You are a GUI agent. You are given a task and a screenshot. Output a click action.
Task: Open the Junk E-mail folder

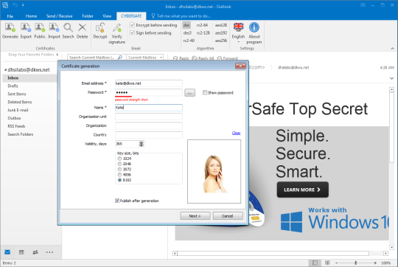[18, 110]
